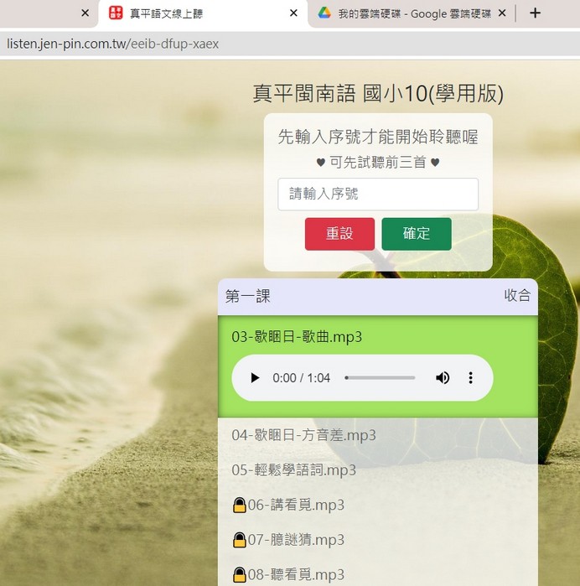Click the 第一課 section header
The image size is (580, 586).
[248, 296]
